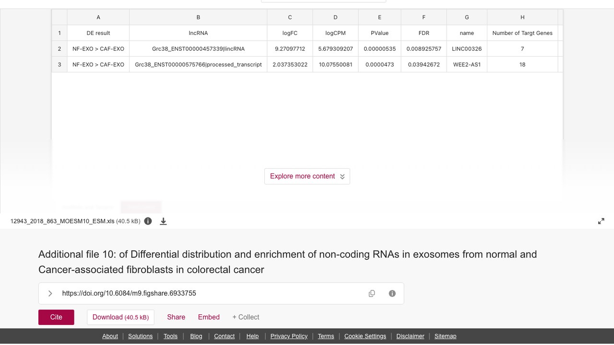Open the Solutions footer link
This screenshot has width=614, height=345.
pos(141,336)
